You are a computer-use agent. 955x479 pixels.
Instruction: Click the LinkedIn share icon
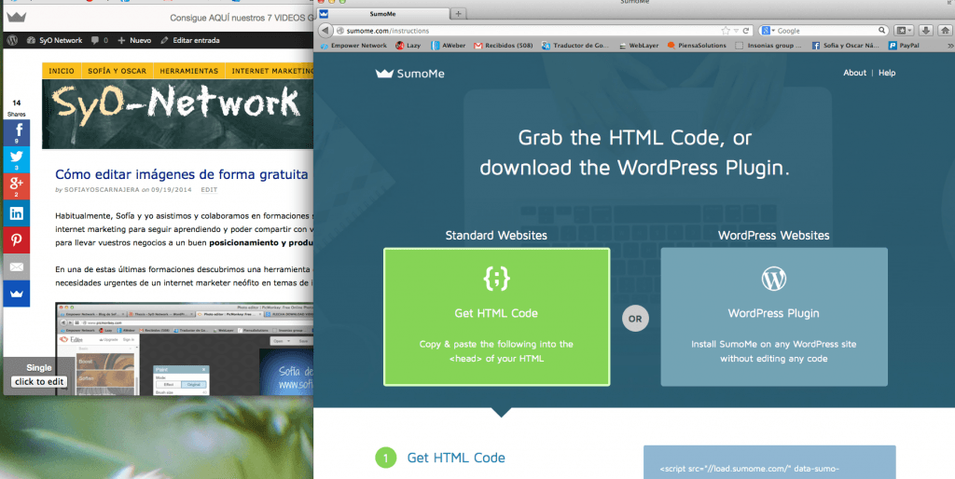pos(17,213)
